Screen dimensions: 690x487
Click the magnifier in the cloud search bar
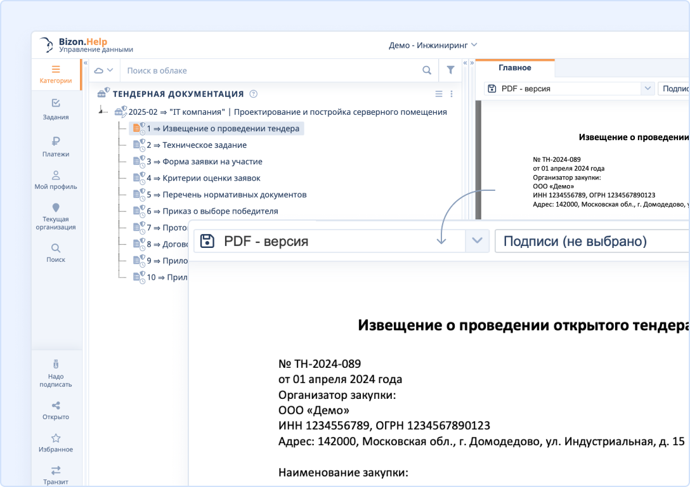point(427,70)
